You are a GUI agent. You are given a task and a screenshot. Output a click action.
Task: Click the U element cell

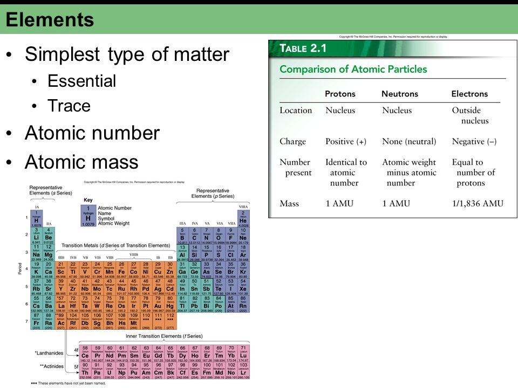point(110,371)
